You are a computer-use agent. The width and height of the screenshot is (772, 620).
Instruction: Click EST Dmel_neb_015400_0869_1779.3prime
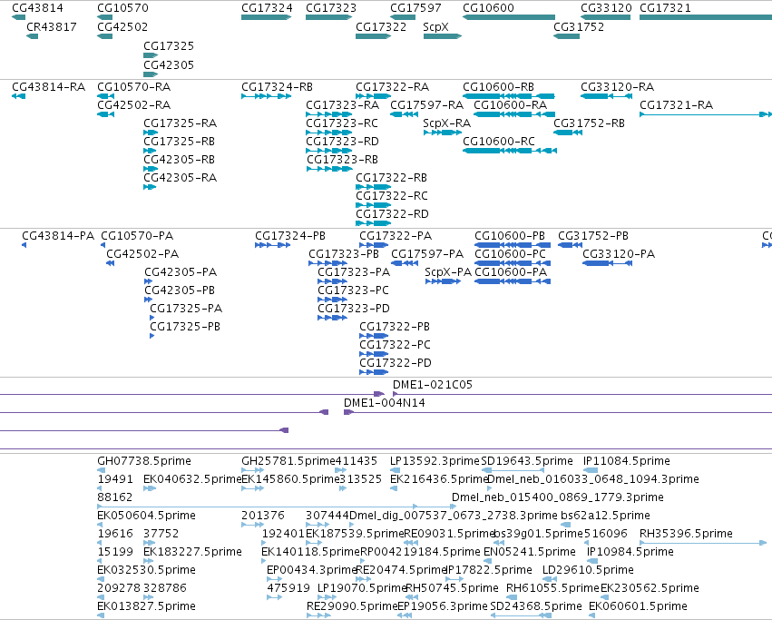pos(558,497)
